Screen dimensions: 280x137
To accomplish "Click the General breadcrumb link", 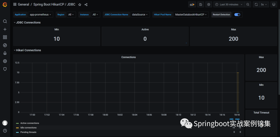I will click(x=23, y=4).
